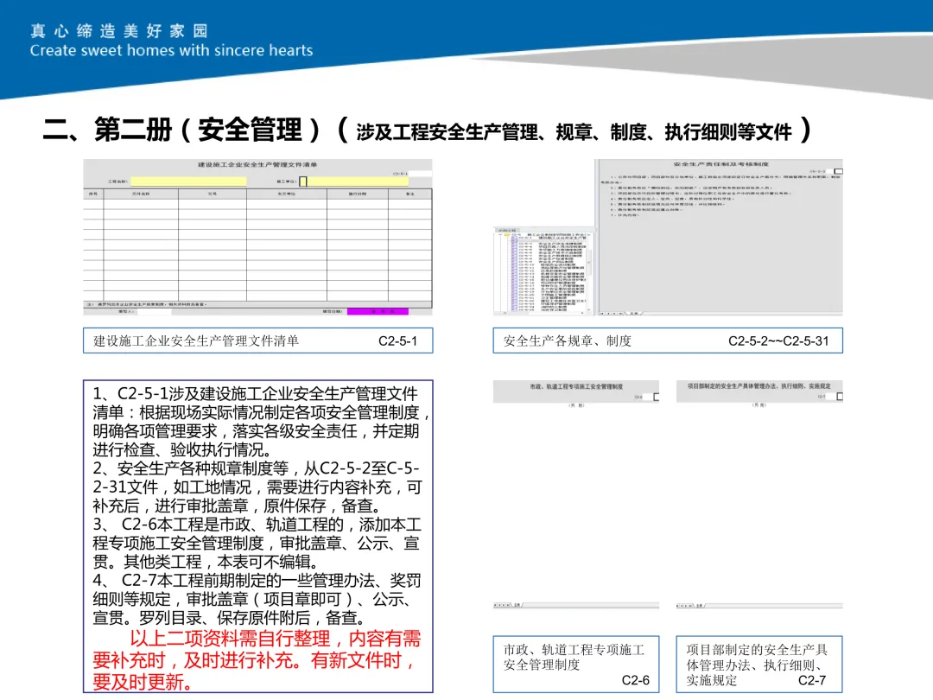Click paragraph 4 starting with C2-7本工程前期制定
This screenshot has width=933, height=700.
(257, 599)
